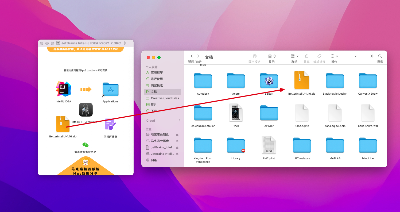
Task: Open the 群组 grouping dropdown
Action: click(294, 56)
